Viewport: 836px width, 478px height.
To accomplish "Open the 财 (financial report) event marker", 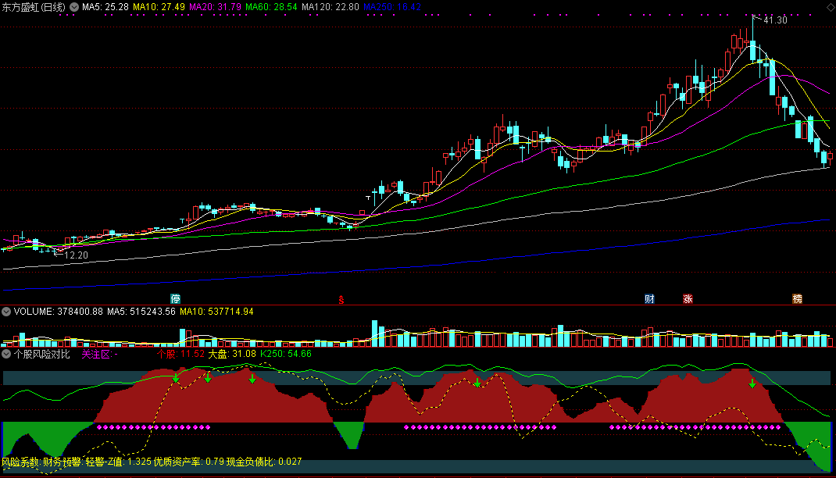I will click(x=649, y=299).
